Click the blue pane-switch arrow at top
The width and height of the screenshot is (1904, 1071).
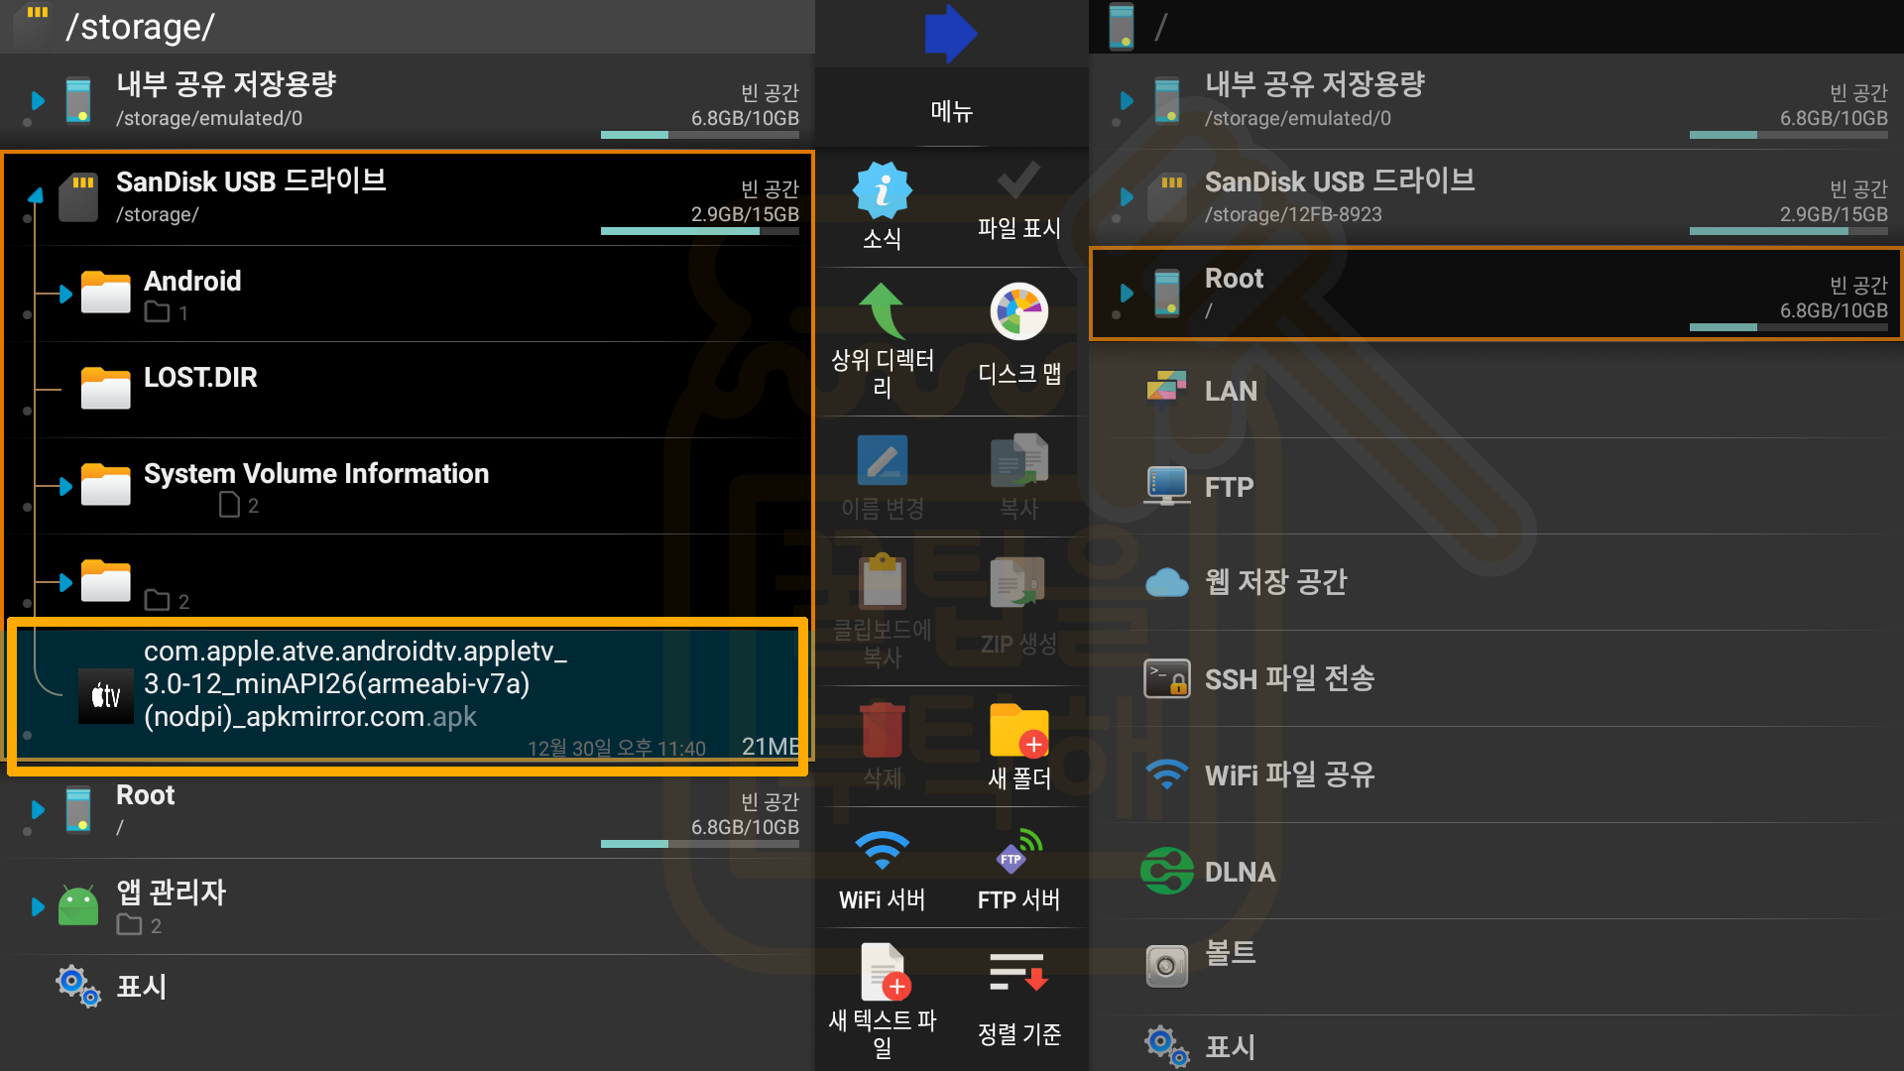(950, 33)
